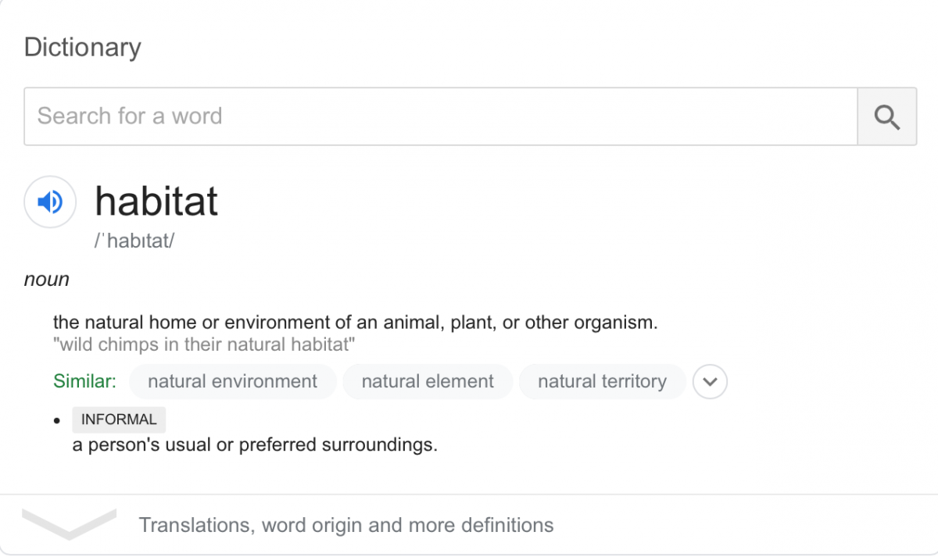The image size is (938, 557).
Task: Expand more synonyms with the chevron
Action: point(710,381)
